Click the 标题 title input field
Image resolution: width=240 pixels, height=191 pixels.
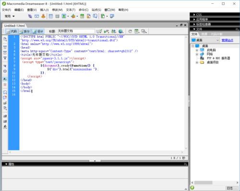click(76, 31)
